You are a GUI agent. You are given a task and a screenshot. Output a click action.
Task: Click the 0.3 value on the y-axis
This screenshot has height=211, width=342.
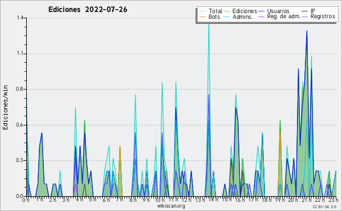tap(20, 161)
